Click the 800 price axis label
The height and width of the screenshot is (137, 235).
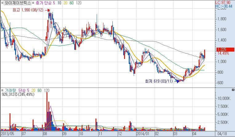pos(220,72)
